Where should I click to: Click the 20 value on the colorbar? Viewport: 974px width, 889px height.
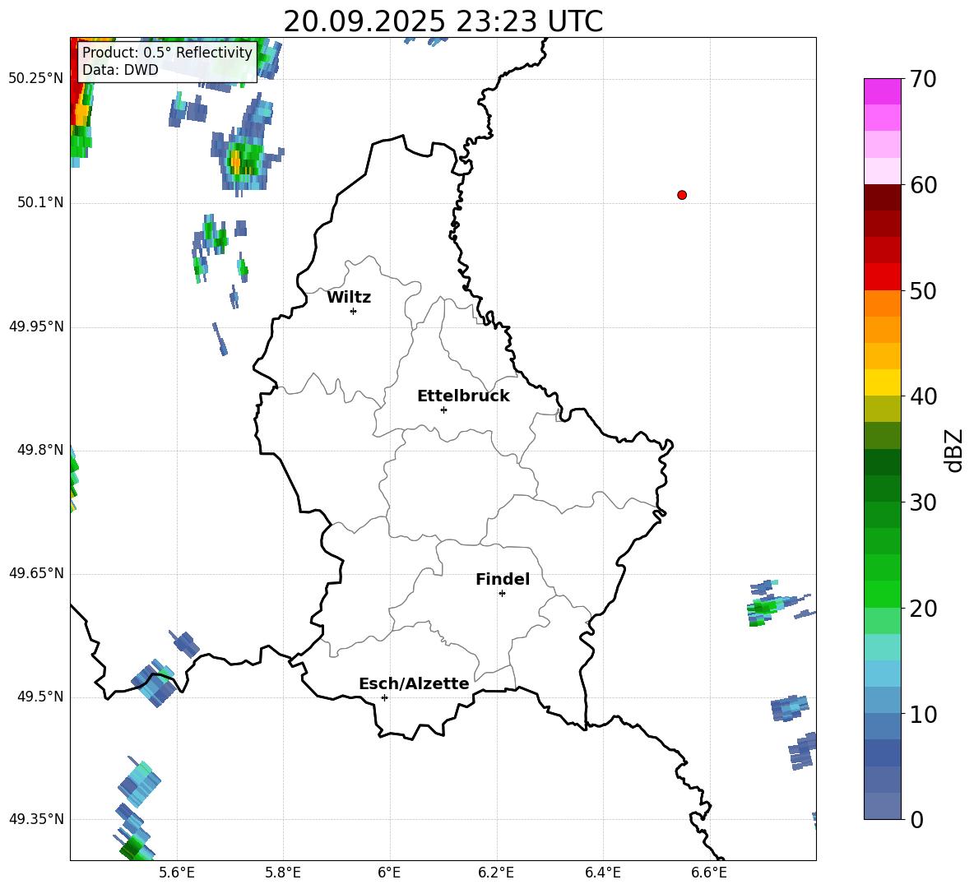923,609
